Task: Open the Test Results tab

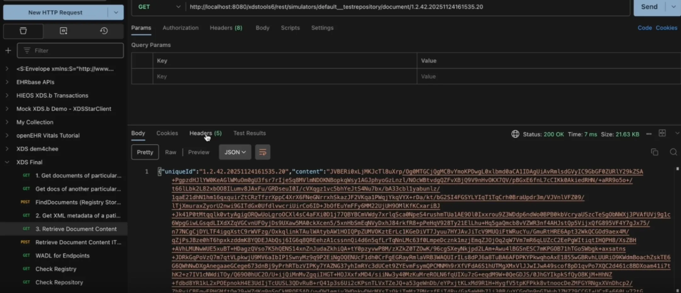Action: click(x=249, y=133)
